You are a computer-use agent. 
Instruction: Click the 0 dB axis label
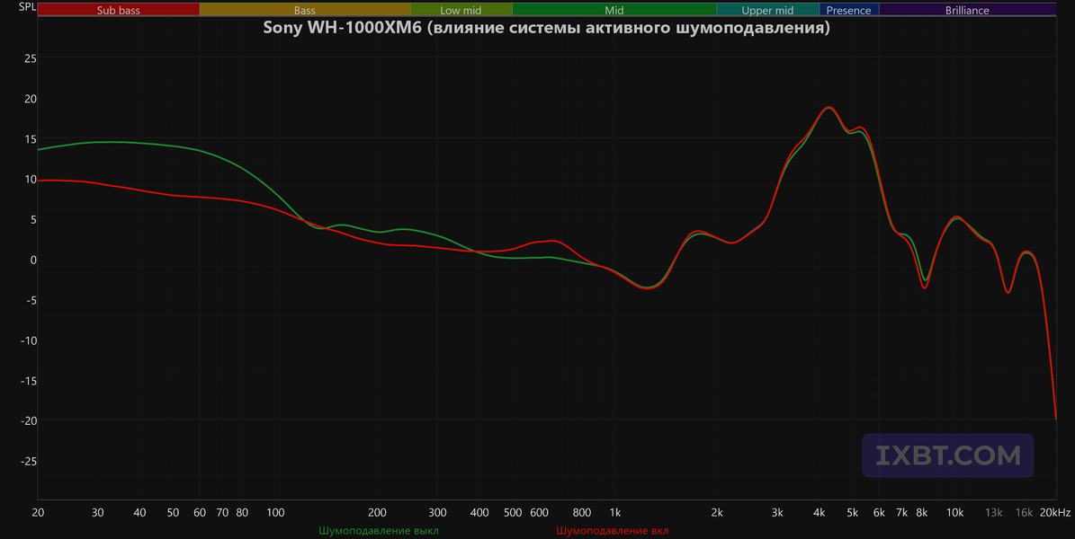33,261
